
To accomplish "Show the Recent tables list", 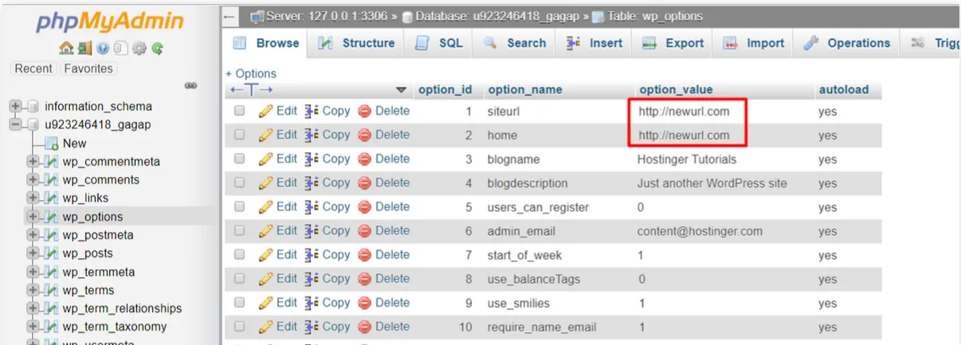I will coord(33,69).
